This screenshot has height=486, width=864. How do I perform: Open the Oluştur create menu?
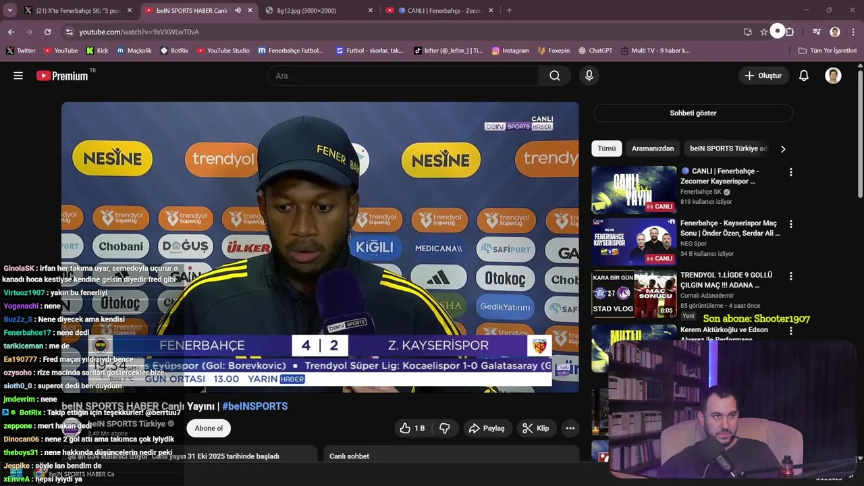tap(763, 76)
